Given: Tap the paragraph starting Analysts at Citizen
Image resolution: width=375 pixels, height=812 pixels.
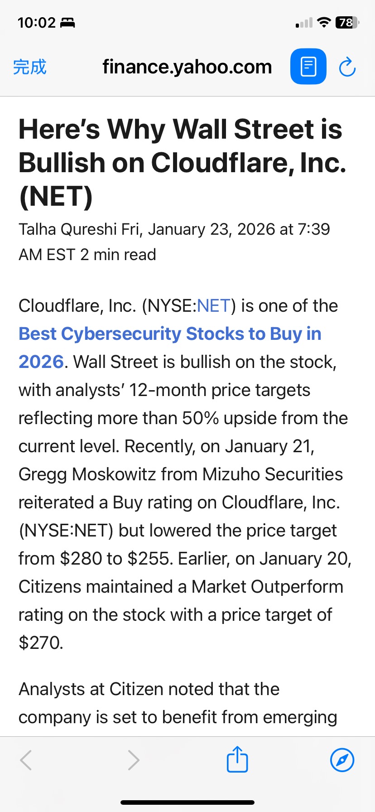Looking at the screenshot, I should coord(178,703).
